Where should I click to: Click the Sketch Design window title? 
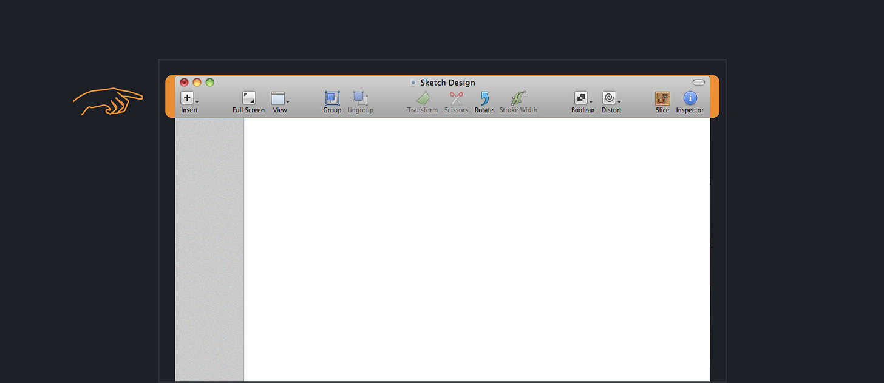coord(447,83)
